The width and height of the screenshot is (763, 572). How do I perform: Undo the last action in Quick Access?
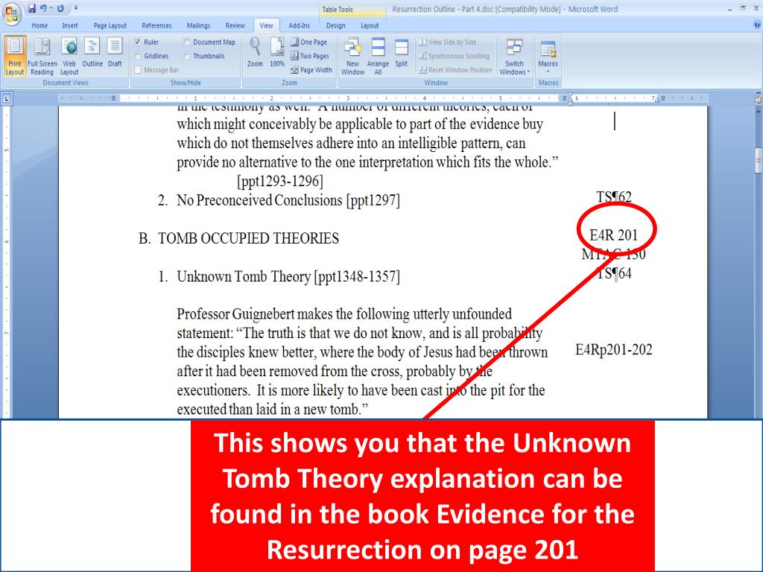pyautogui.click(x=44, y=8)
